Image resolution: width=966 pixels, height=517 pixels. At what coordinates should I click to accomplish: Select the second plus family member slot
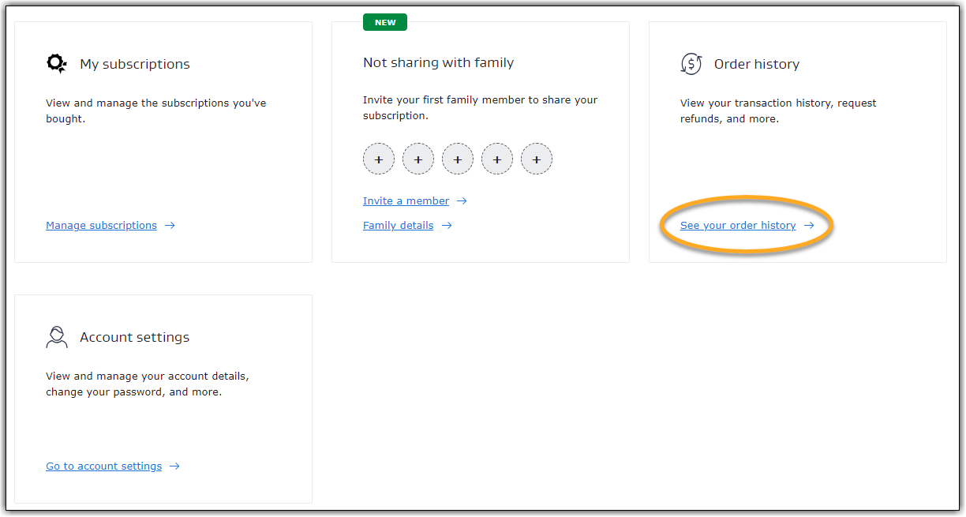pyautogui.click(x=418, y=159)
